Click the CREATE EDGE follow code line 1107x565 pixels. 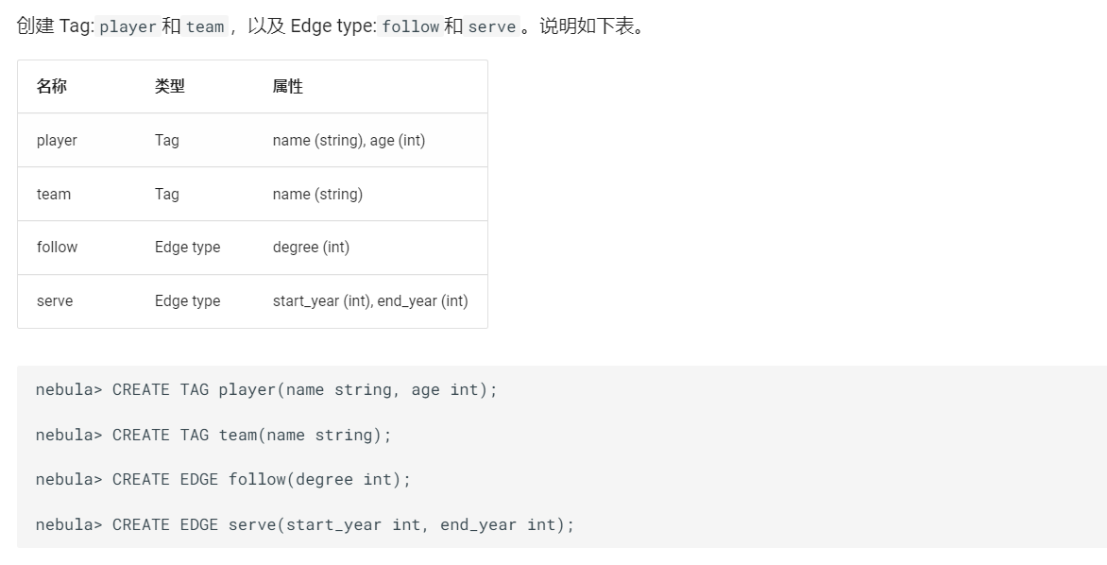[224, 479]
